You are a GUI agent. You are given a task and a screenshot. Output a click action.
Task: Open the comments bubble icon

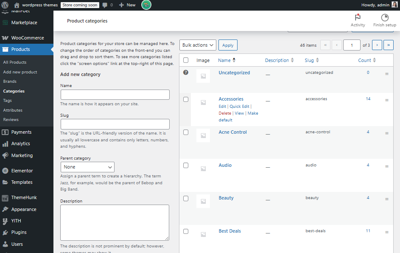pos(105,5)
